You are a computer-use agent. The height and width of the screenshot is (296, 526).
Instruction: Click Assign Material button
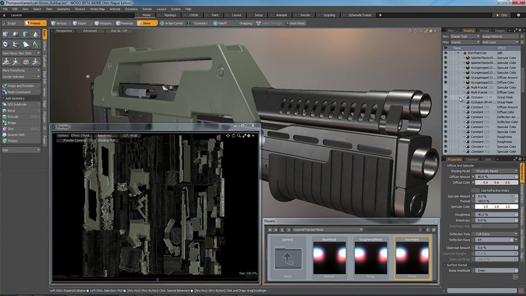(500, 36)
